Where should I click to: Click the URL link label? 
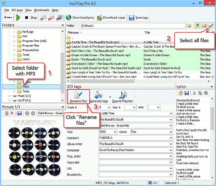[x=69, y=168]
